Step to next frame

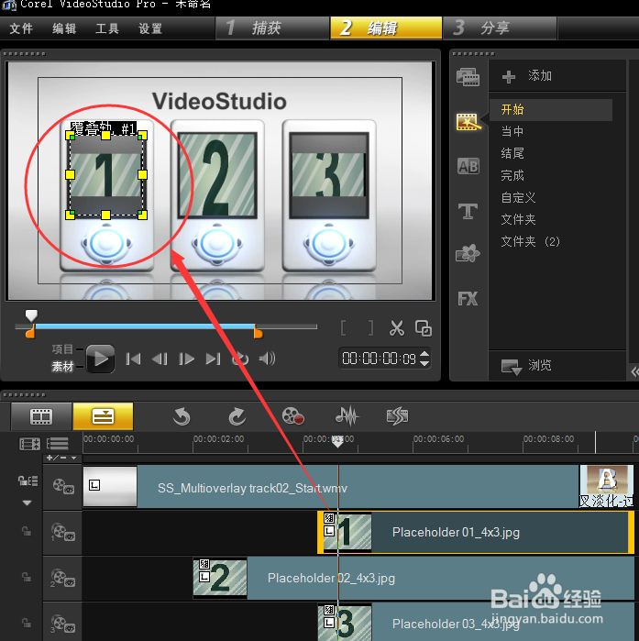(186, 359)
